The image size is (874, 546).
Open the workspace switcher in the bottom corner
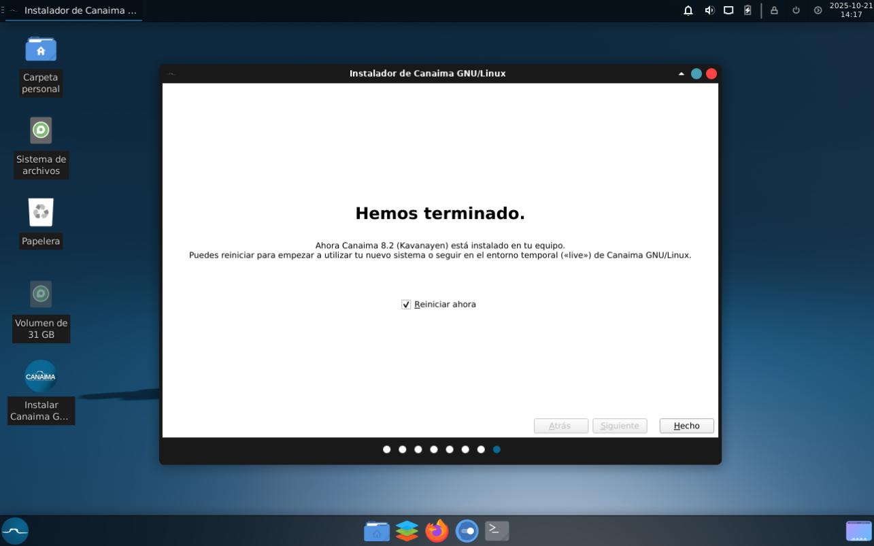coord(858,531)
